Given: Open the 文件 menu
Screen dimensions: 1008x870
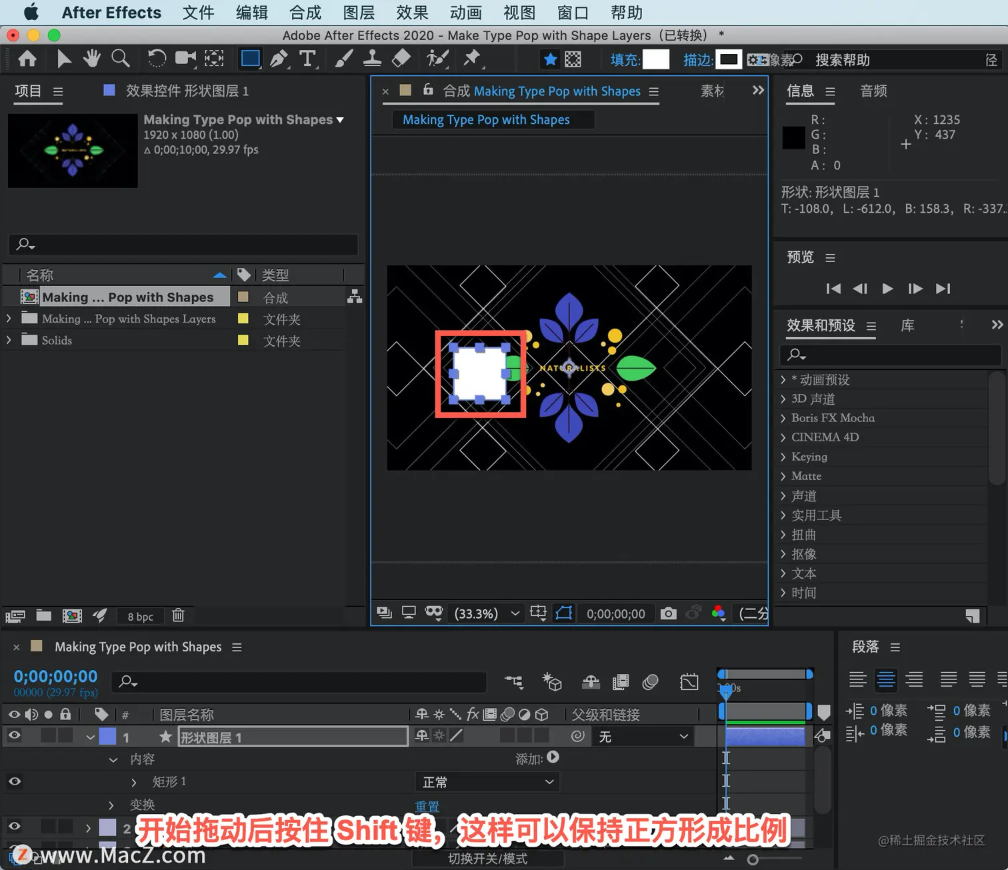Looking at the screenshot, I should [x=198, y=13].
